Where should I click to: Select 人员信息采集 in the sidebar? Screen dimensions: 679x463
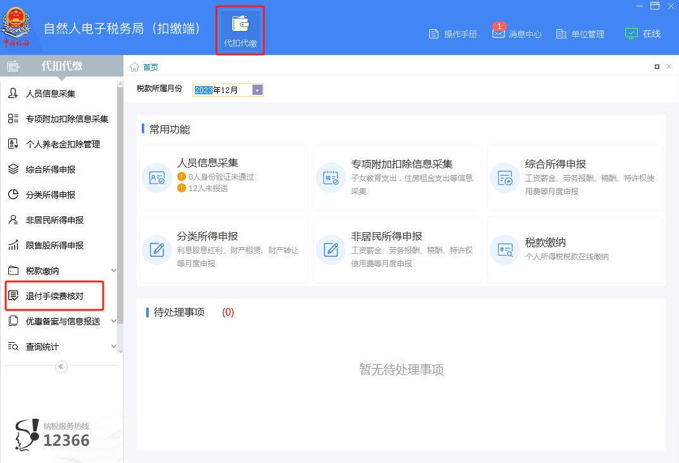tap(51, 94)
